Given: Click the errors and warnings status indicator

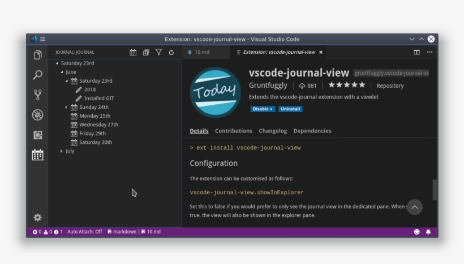Looking at the screenshot, I should pos(48,232).
